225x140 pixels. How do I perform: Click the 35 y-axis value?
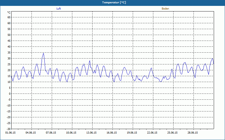[9, 53]
